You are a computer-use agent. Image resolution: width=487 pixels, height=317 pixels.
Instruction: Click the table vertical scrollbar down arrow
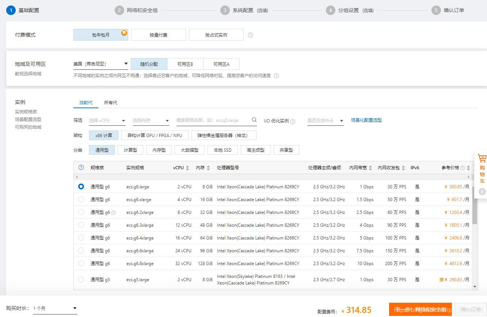click(475, 287)
